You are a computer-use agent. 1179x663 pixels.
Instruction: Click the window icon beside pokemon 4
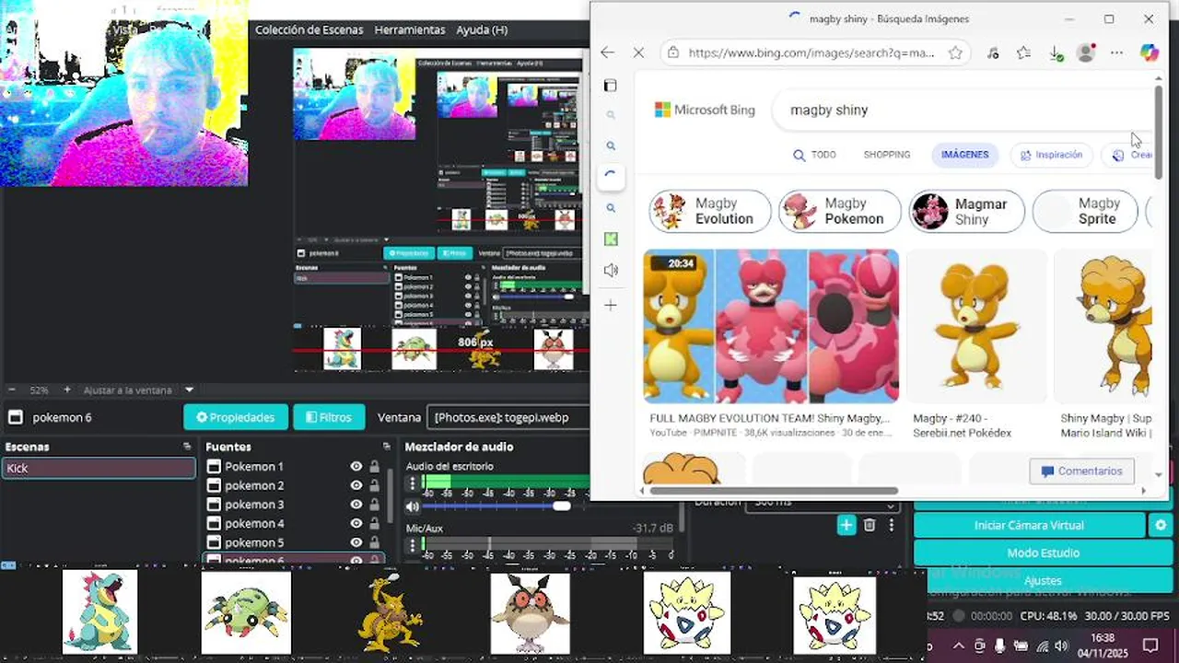[215, 523]
